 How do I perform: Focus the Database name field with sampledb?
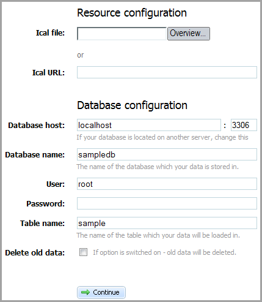167,154
